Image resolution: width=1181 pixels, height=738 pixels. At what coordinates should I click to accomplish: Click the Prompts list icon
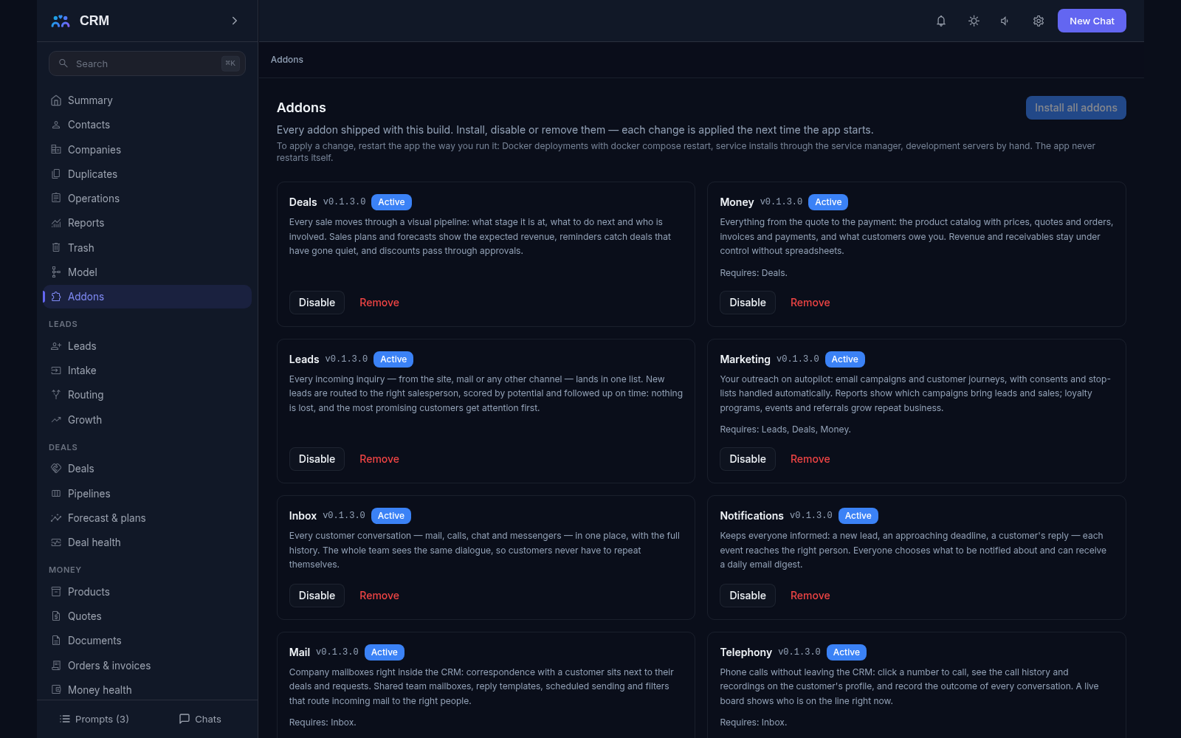(65, 719)
